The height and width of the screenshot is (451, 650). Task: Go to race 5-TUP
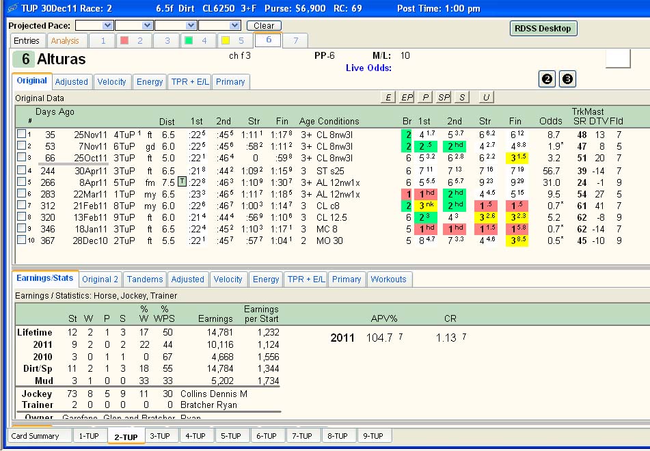pos(231,436)
